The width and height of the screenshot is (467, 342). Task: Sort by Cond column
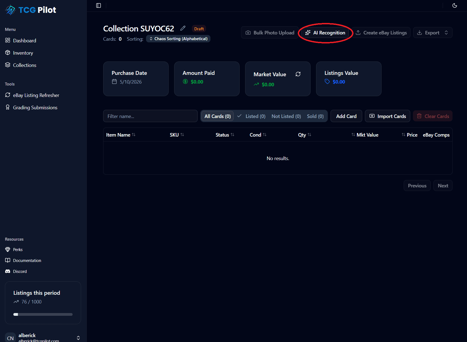click(x=258, y=135)
